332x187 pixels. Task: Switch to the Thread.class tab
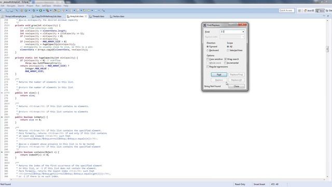[x=97, y=16]
